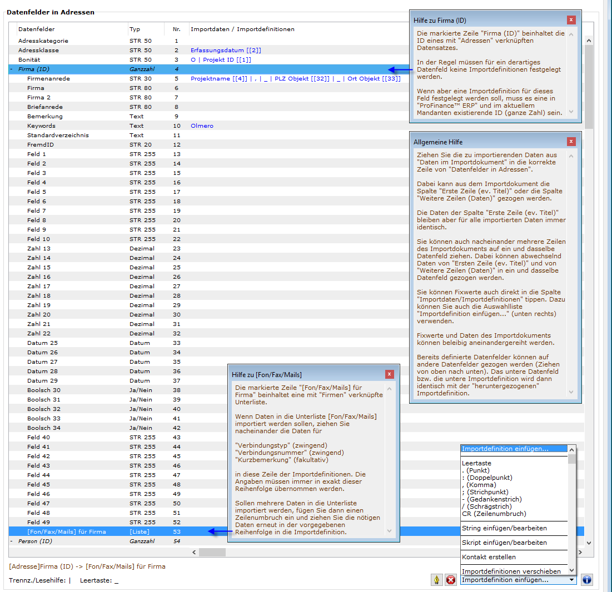Select 'Kontakt erstellen' from the dropdown
This screenshot has width=612, height=592.
489,557
